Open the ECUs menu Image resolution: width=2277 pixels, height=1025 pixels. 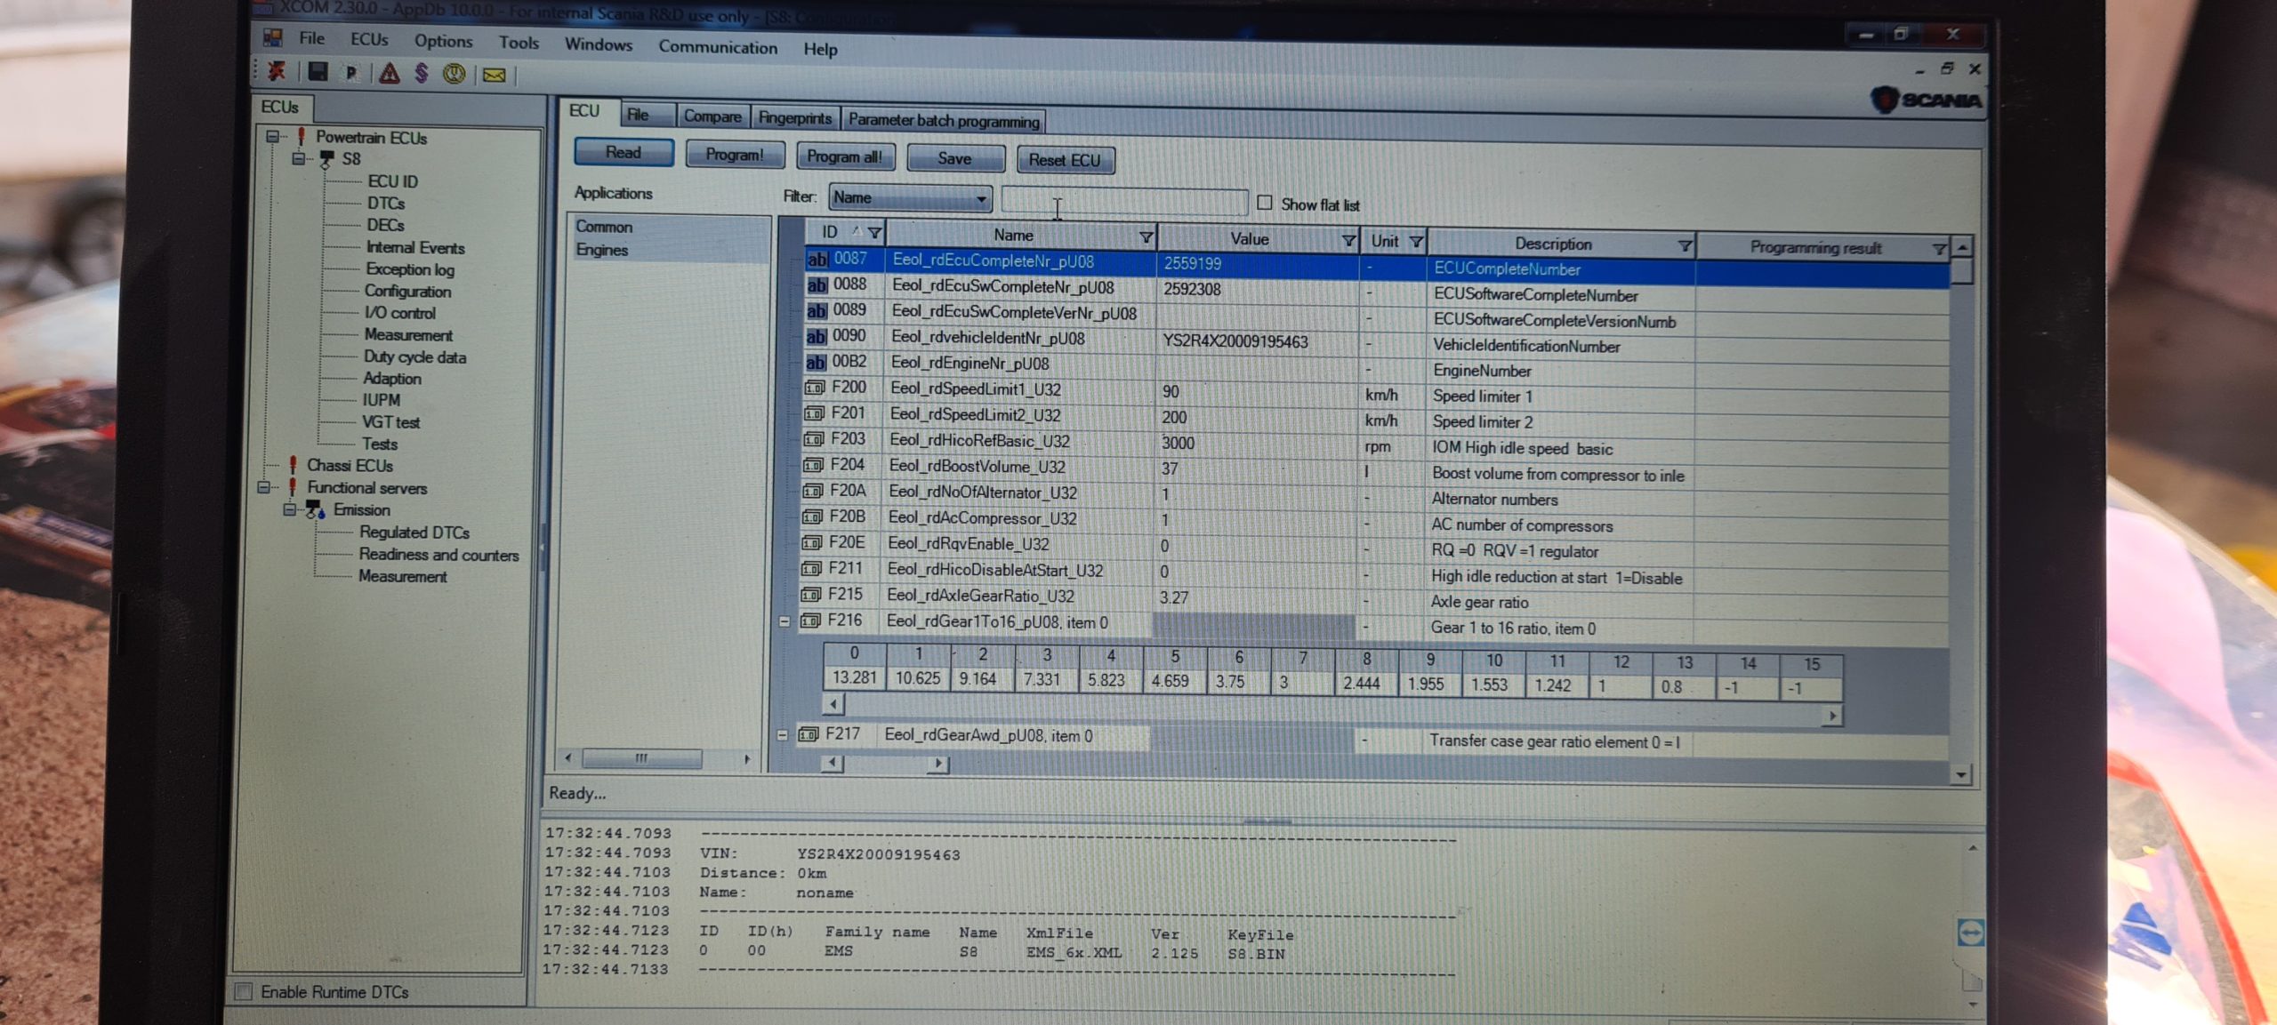pyautogui.click(x=368, y=39)
